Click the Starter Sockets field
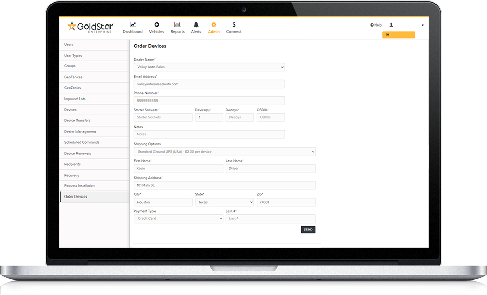487x295 pixels. click(163, 117)
